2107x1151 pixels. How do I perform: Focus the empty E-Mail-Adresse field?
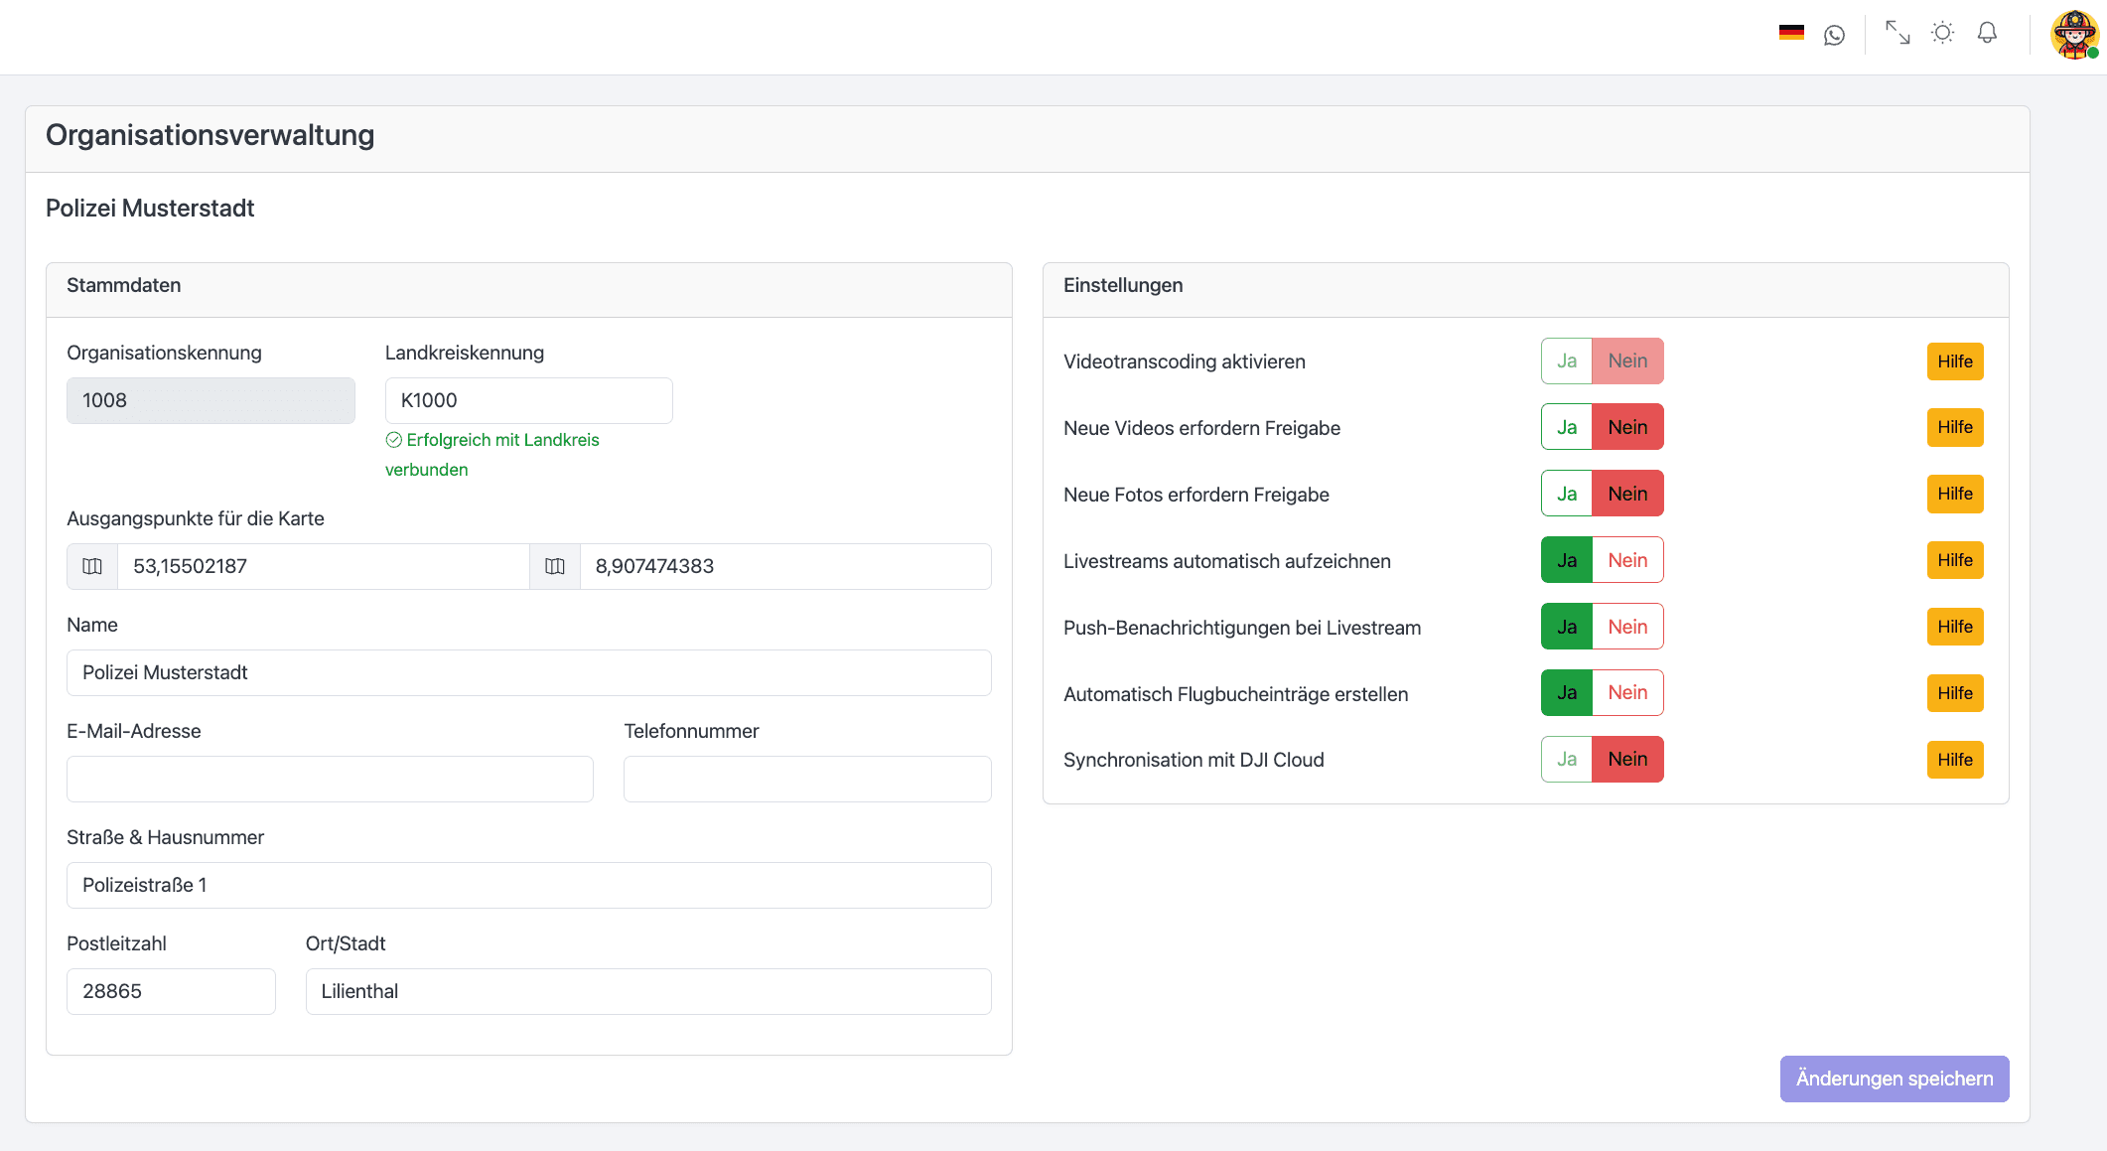pyautogui.click(x=330, y=779)
